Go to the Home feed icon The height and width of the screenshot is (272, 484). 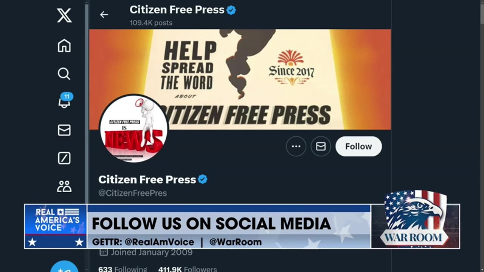64,46
